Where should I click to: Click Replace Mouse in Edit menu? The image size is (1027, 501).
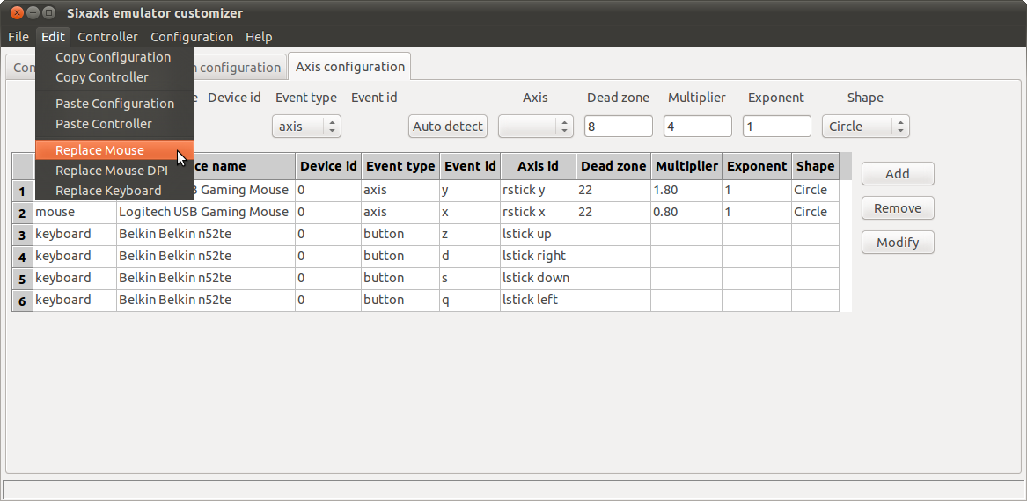100,150
